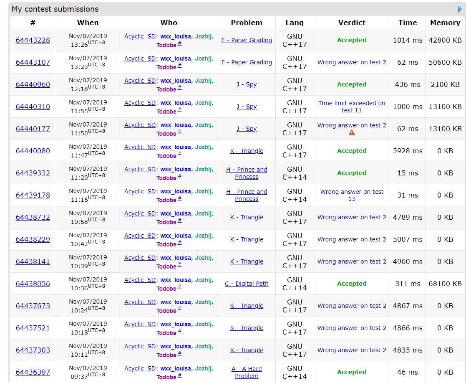
Task: View submission 64438056 details
Action: pyautogui.click(x=33, y=284)
